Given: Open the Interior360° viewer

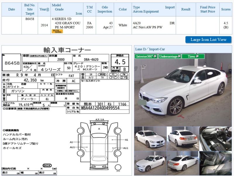Looking at the screenshot, I should [x=146, y=56].
